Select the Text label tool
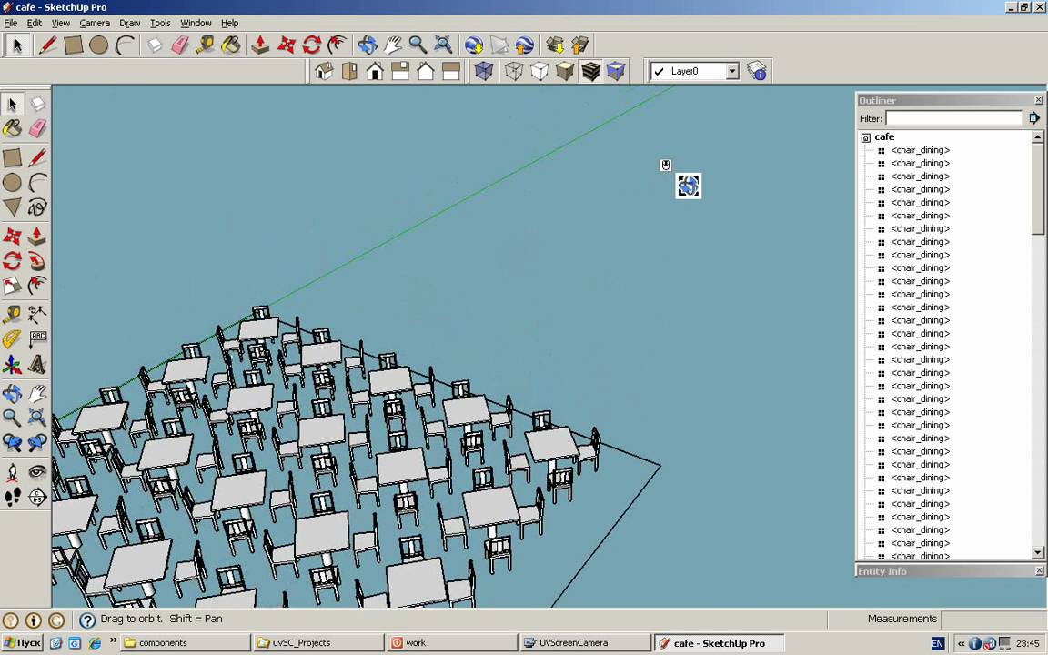 coord(37,338)
